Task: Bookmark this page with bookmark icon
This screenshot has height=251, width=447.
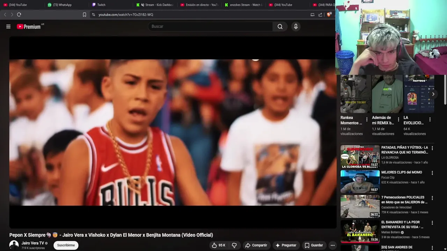Action: pyautogui.click(x=85, y=15)
